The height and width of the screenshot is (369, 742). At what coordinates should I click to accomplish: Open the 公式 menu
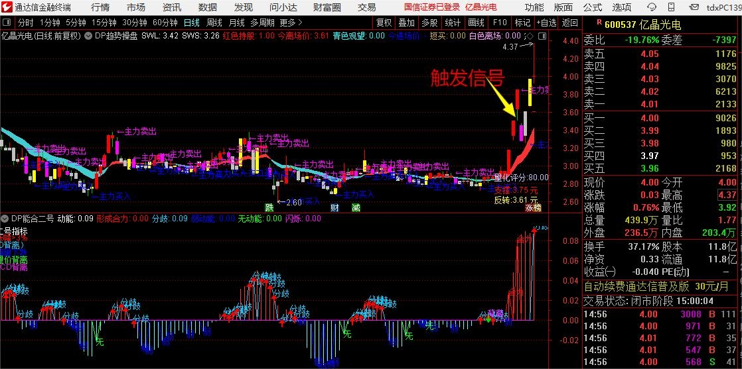(x=593, y=7)
